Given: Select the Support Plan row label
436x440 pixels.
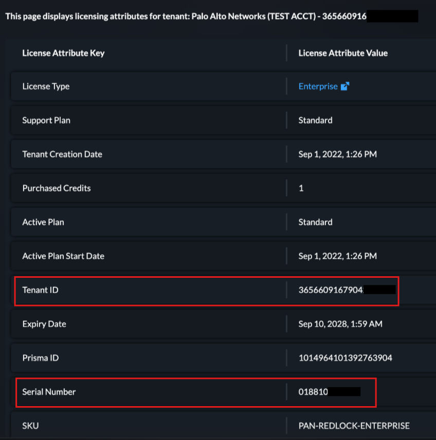Looking at the screenshot, I should point(46,120).
